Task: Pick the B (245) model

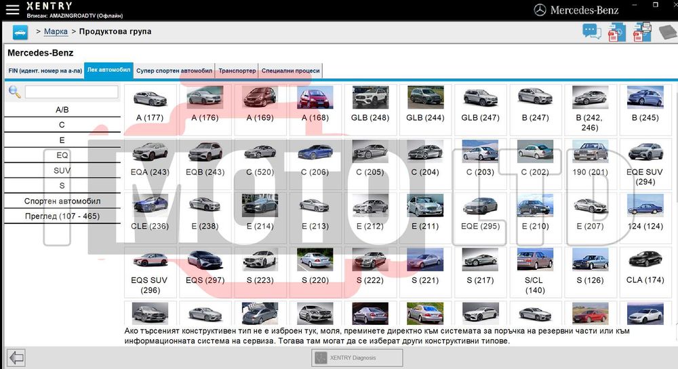Action: pyautogui.click(x=645, y=110)
